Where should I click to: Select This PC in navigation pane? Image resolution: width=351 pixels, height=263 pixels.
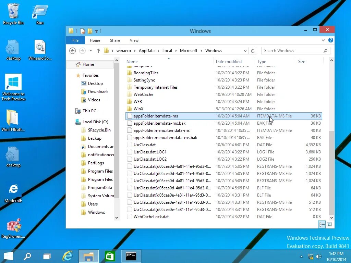click(x=89, y=111)
